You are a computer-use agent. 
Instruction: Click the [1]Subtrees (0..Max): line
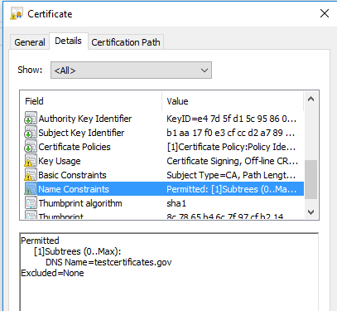pyautogui.click(x=78, y=251)
